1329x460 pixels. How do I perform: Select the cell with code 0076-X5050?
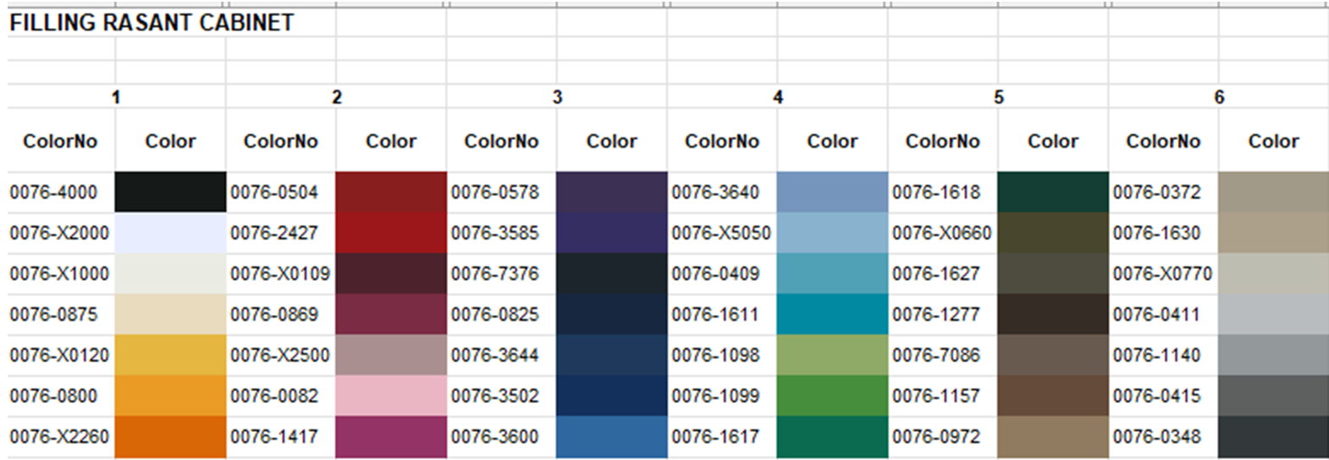(x=721, y=233)
